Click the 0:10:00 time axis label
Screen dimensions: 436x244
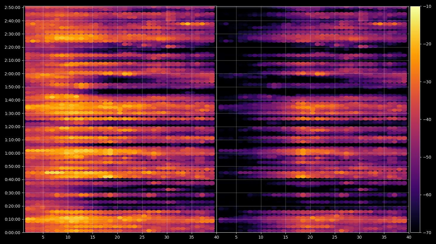(x=12, y=219)
